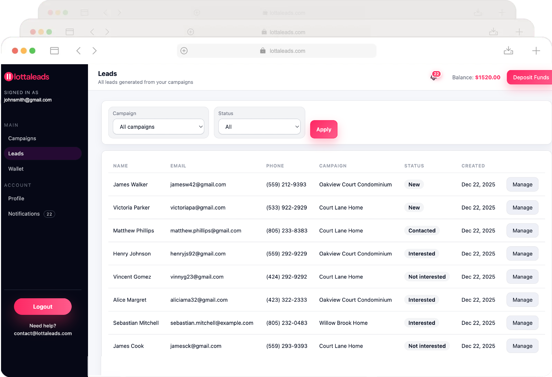The height and width of the screenshot is (377, 552).
Task: Select Profile under Account
Action: point(16,199)
